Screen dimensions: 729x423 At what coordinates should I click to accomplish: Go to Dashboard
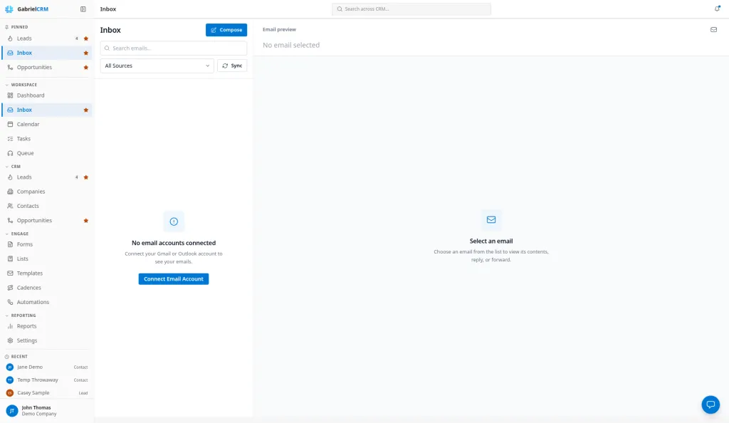46,95
